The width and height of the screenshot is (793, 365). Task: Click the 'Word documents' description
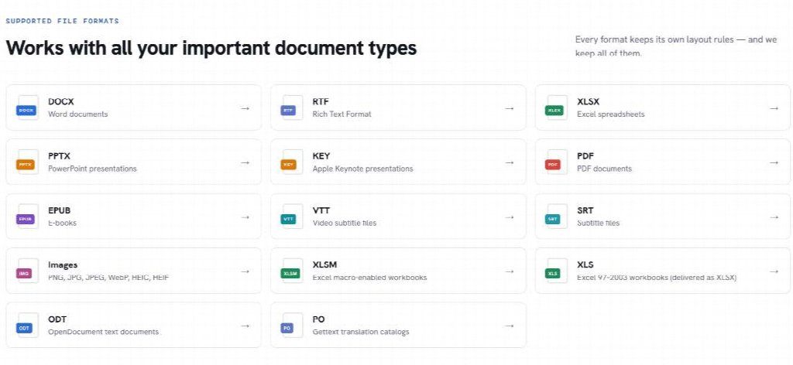point(78,114)
